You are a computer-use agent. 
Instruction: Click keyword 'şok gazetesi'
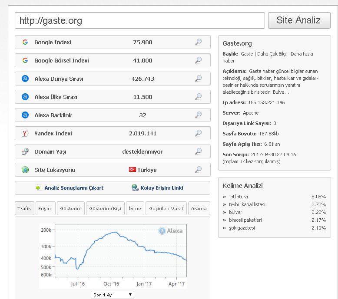point(242,228)
